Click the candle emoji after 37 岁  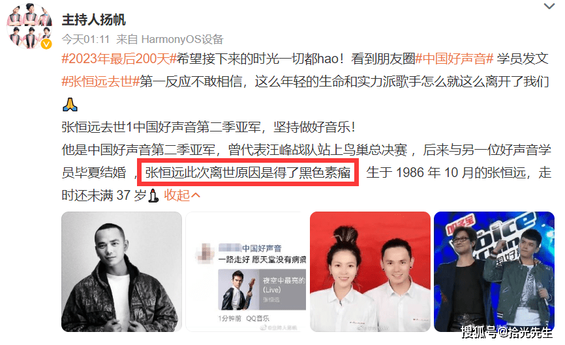click(153, 195)
